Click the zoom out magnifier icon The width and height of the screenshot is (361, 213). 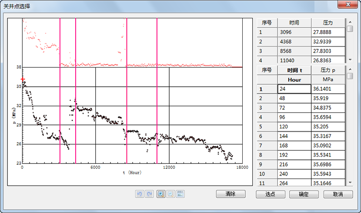(170, 194)
